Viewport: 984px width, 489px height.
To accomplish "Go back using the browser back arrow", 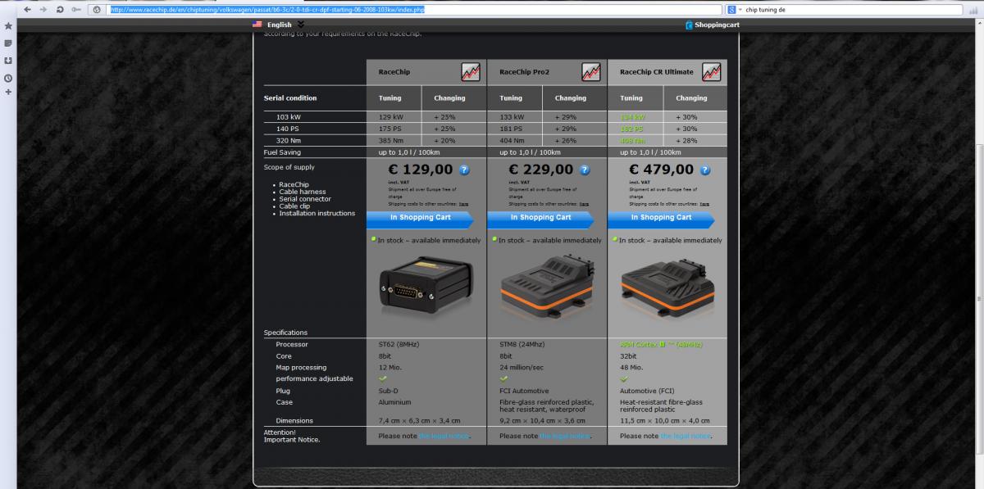I will pyautogui.click(x=25, y=9).
